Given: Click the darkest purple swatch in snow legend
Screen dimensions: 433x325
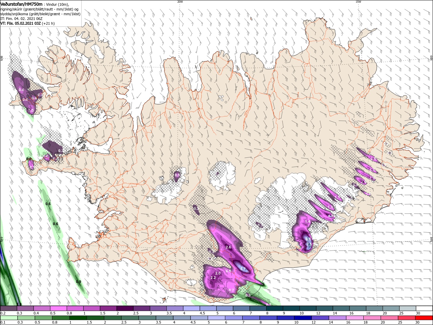Looking at the screenshot, I should pyautogui.click(x=124, y=308).
